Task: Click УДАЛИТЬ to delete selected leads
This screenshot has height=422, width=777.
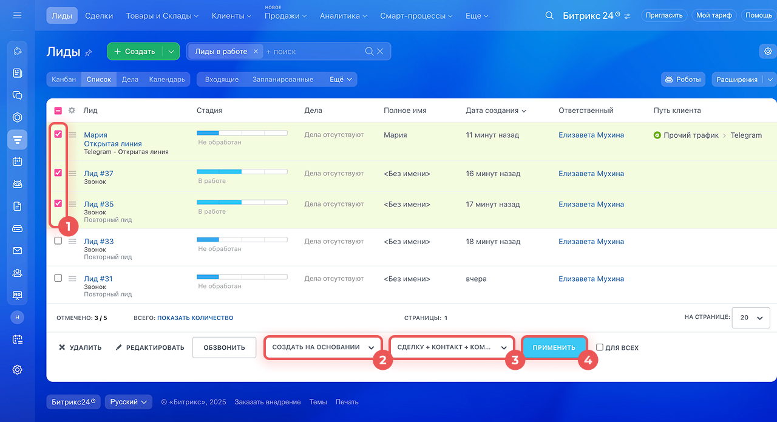Action: [80, 347]
